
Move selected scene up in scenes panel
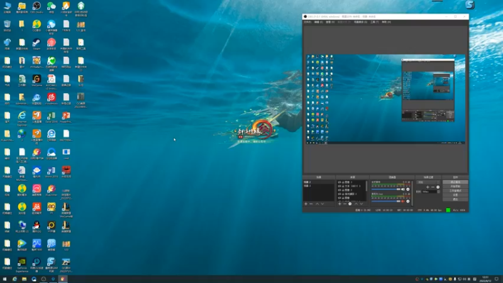pyautogui.click(x=317, y=204)
